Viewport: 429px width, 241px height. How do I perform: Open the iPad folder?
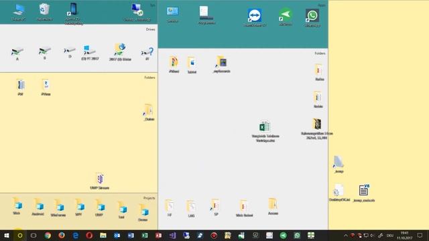(21, 87)
